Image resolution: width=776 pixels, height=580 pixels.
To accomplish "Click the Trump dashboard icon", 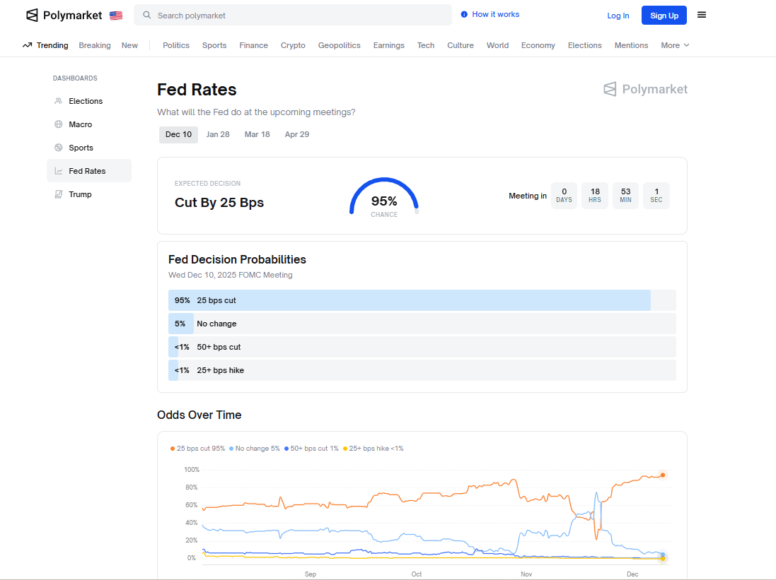I will pyautogui.click(x=59, y=194).
